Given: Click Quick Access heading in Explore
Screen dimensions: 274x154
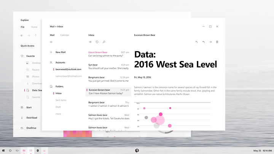Looking at the screenshot, I should (27, 46).
